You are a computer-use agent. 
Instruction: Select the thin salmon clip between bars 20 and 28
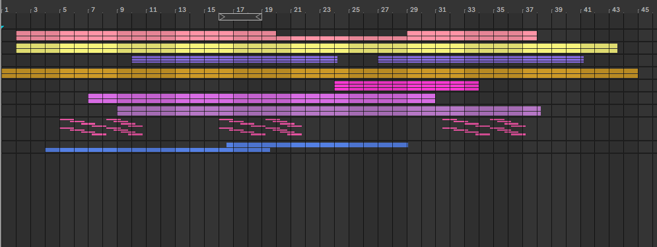(x=341, y=38)
